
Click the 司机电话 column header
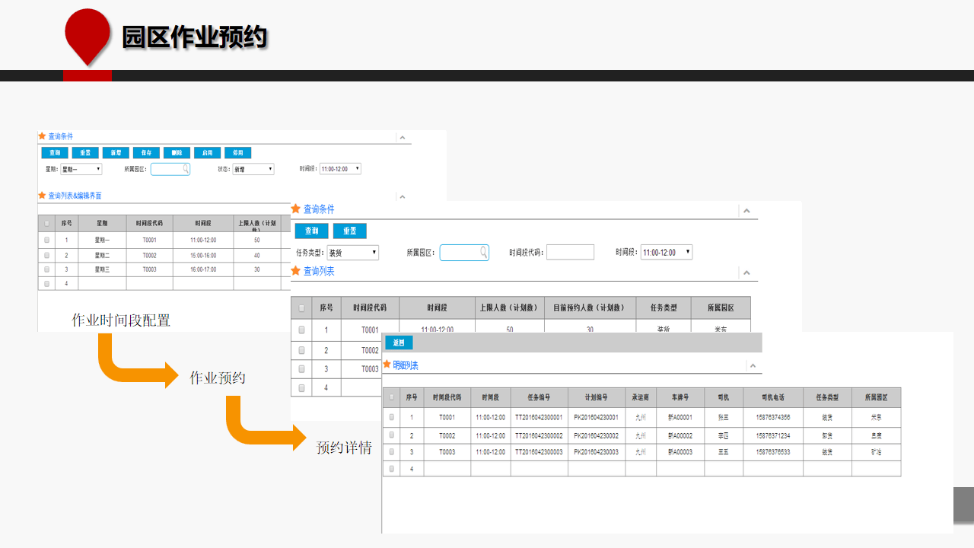pos(773,397)
